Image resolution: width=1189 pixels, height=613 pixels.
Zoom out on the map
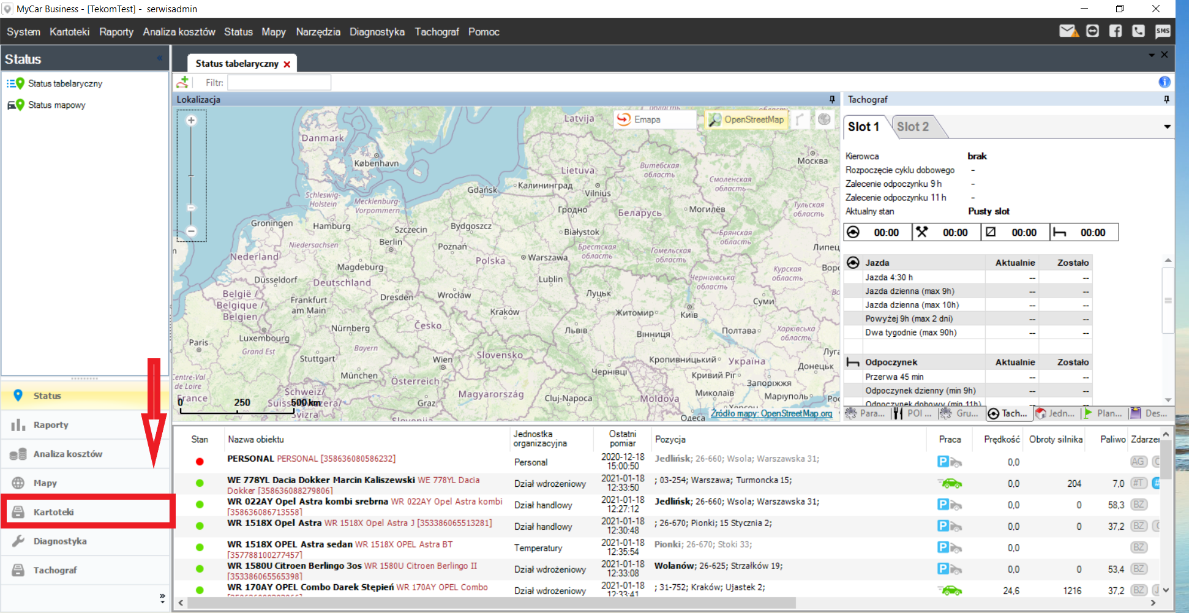(x=191, y=231)
